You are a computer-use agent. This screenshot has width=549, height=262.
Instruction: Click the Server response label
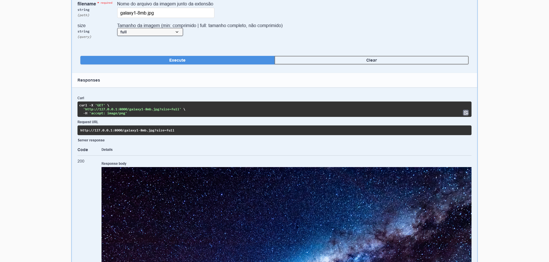pos(91,140)
